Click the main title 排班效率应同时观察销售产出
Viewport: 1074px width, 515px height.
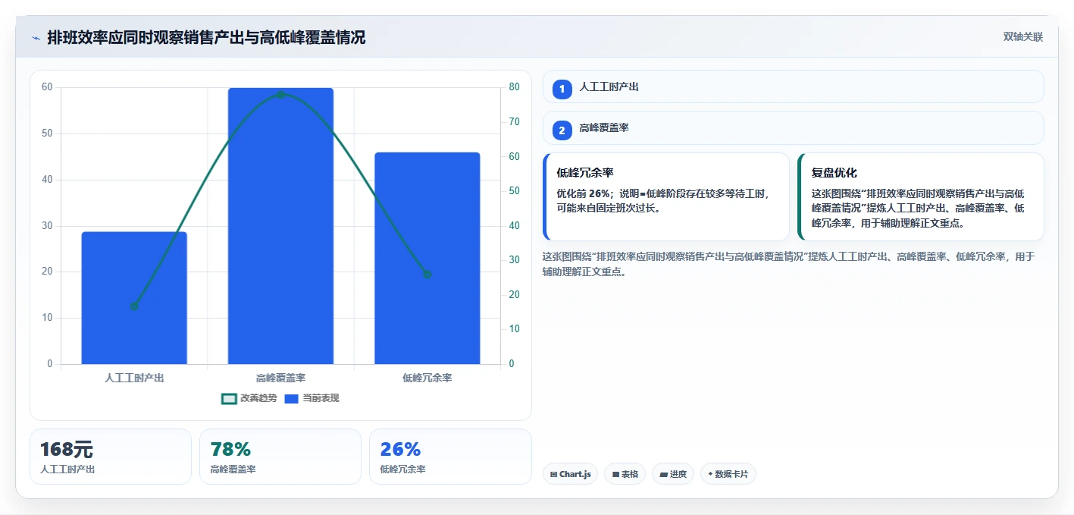coord(206,37)
